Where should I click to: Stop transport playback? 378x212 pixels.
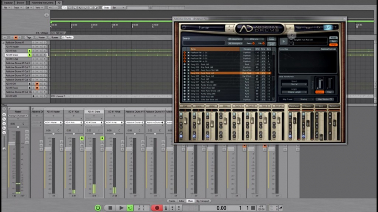110,208
